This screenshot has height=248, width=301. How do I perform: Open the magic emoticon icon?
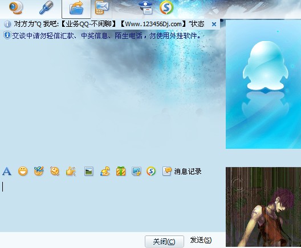tap(39, 171)
